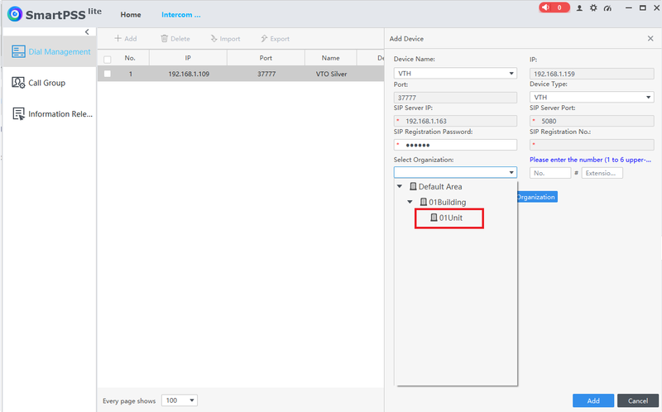Click the SmartPSS logo icon
The width and height of the screenshot is (662, 412).
15,15
